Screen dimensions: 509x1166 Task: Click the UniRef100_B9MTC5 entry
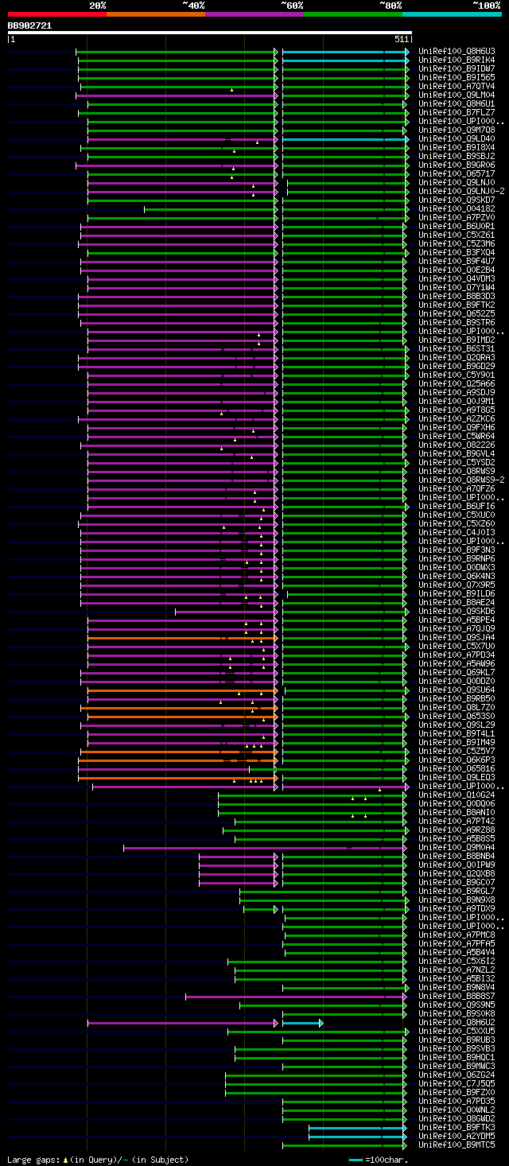point(457,1145)
